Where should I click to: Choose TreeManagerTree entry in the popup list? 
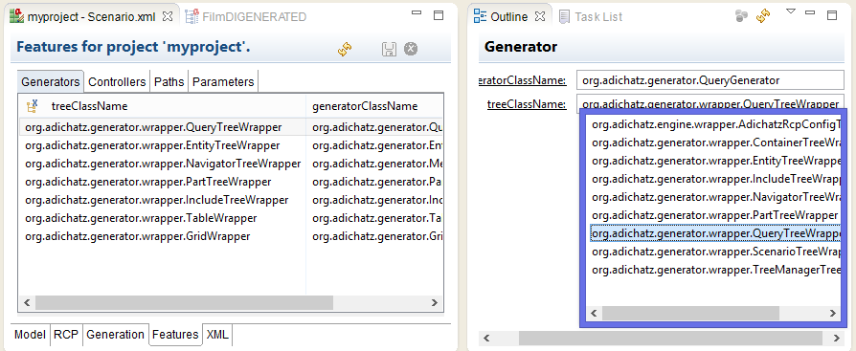[x=715, y=270]
